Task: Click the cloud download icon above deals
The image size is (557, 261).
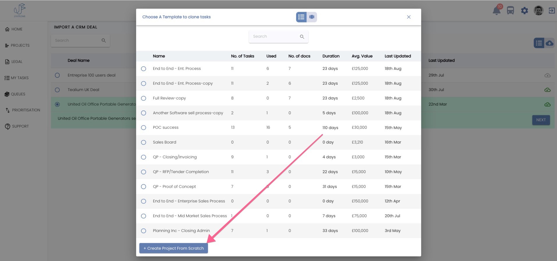Action: [549, 43]
